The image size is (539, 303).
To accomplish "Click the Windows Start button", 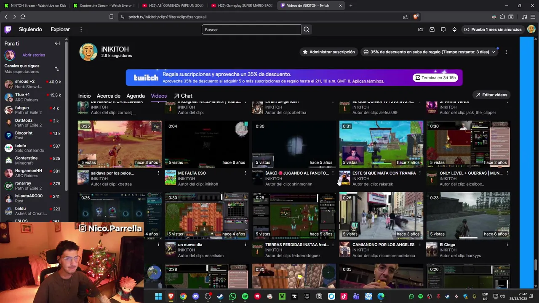I will click(158, 296).
